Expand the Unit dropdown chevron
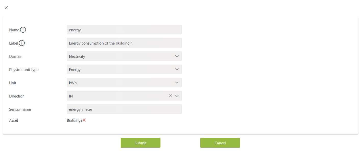This screenshot has width=362, height=153. (177, 83)
